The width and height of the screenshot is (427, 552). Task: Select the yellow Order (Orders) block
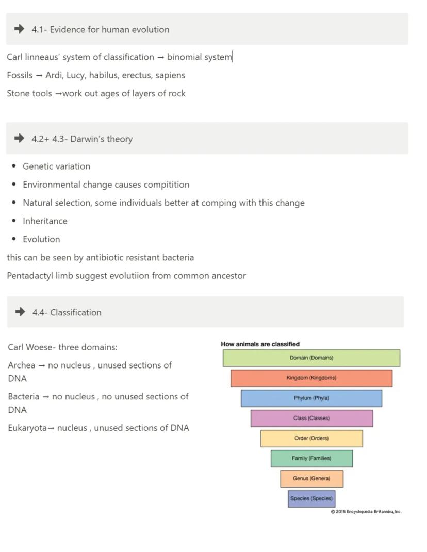(x=311, y=438)
